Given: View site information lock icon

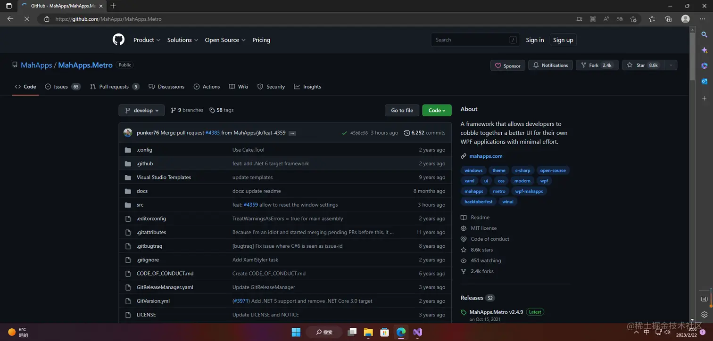Looking at the screenshot, I should [47, 19].
